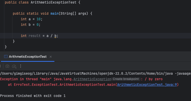Click the '/ by zero' message text
The height and width of the screenshot is (101, 191).
click(154, 79)
